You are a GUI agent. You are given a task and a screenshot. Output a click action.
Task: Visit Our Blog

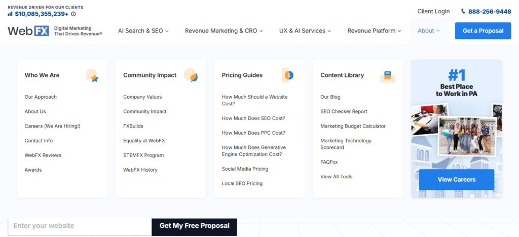330,97
